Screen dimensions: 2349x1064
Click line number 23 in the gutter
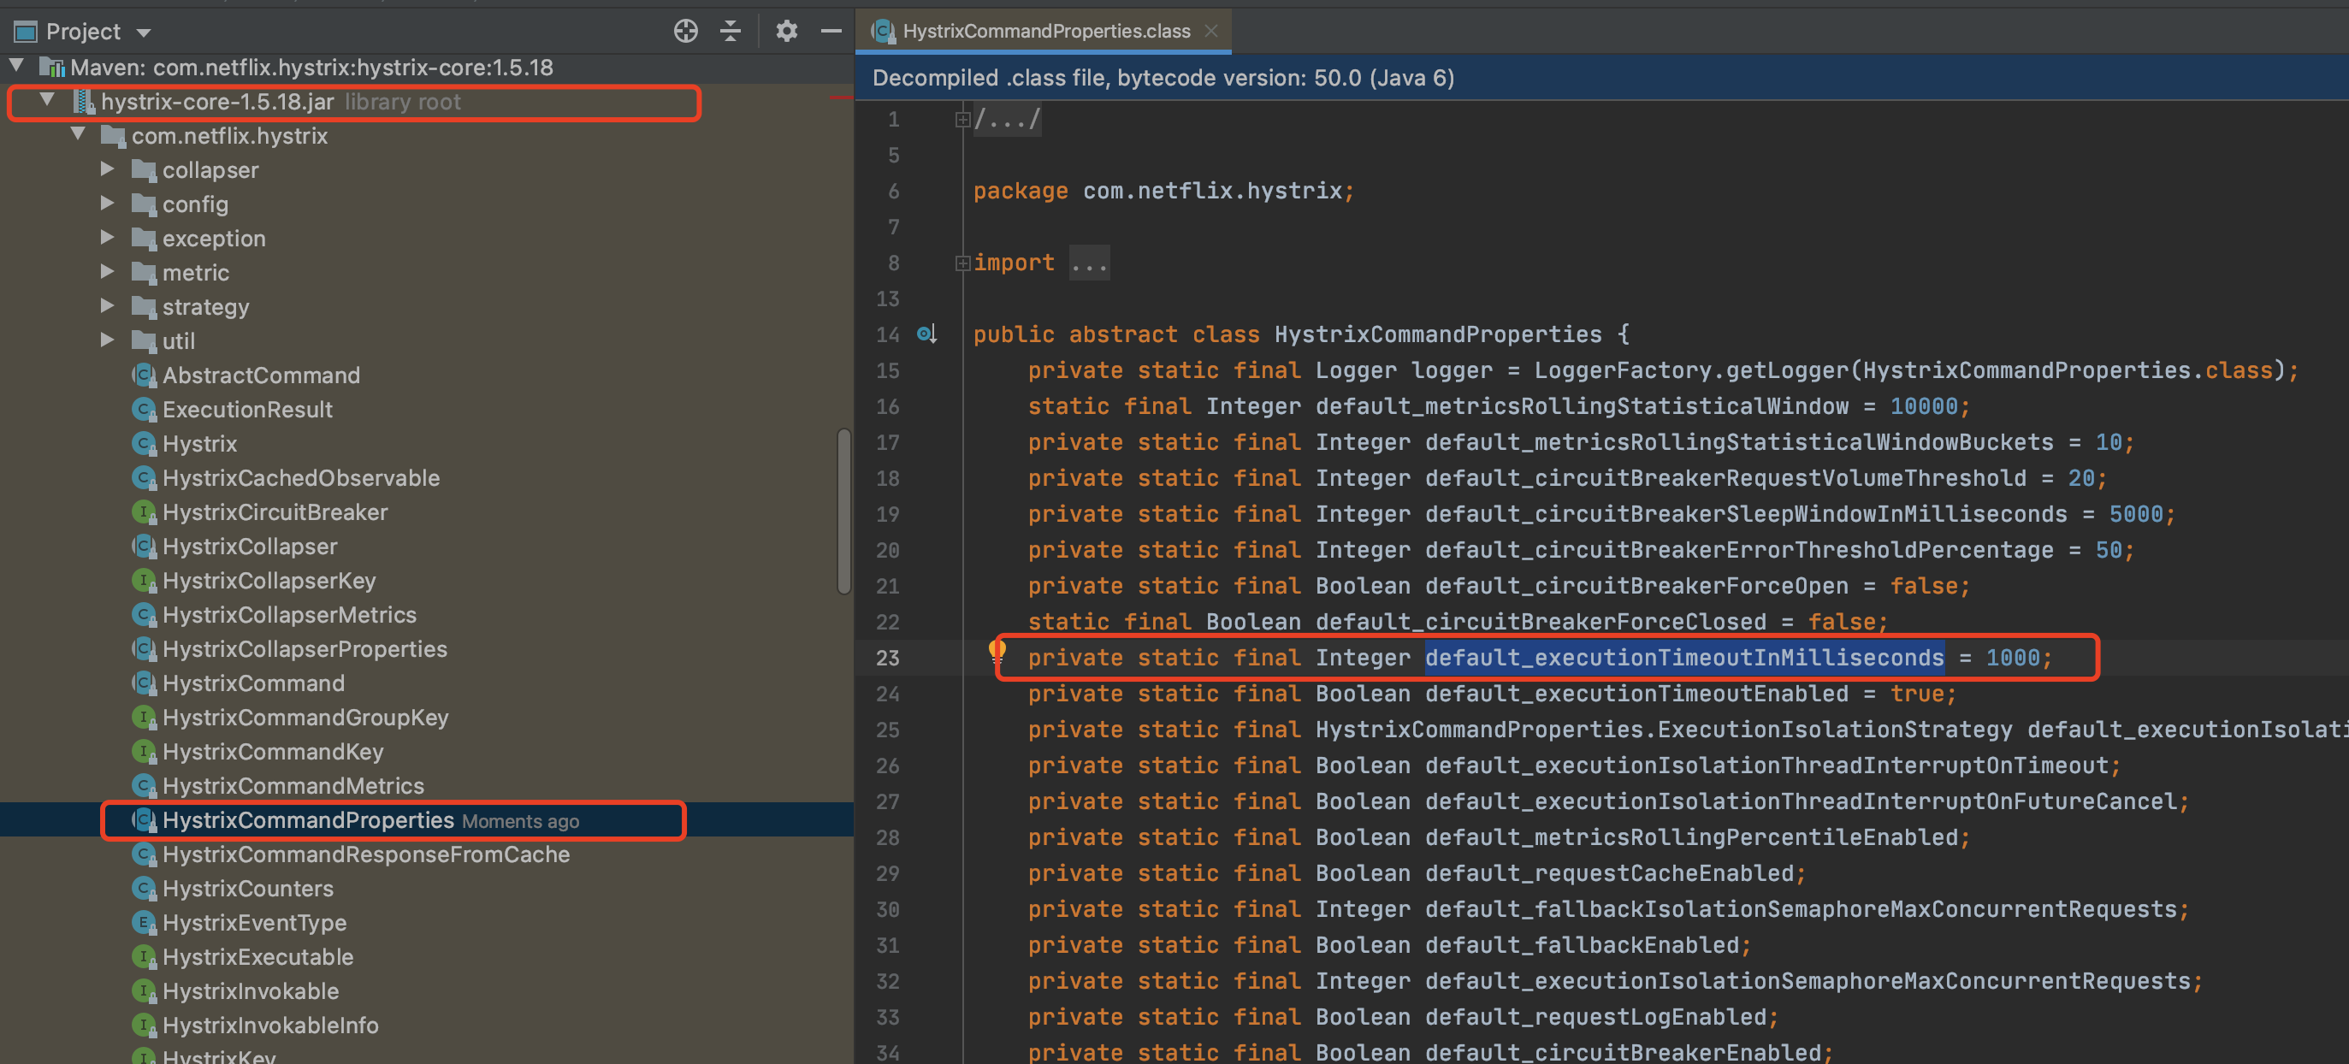(x=887, y=658)
